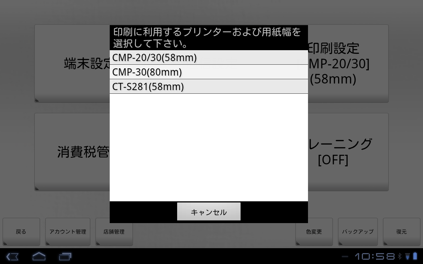Start バックアップ from the bottom bar
Image resolution: width=423 pixels, height=264 pixels.
(x=358, y=232)
